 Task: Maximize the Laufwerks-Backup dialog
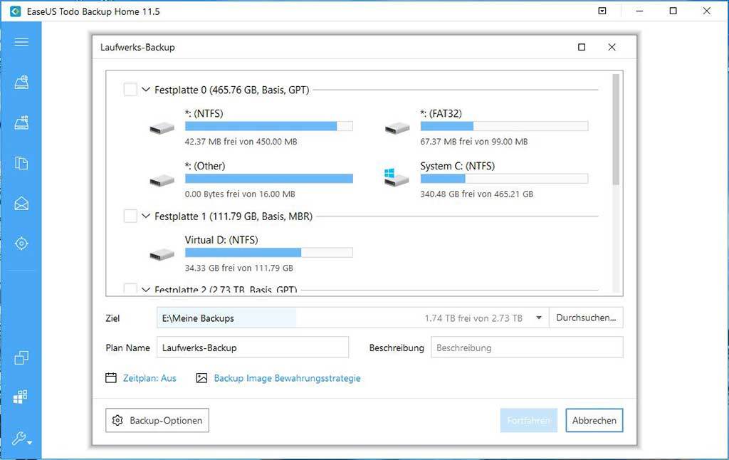(582, 47)
